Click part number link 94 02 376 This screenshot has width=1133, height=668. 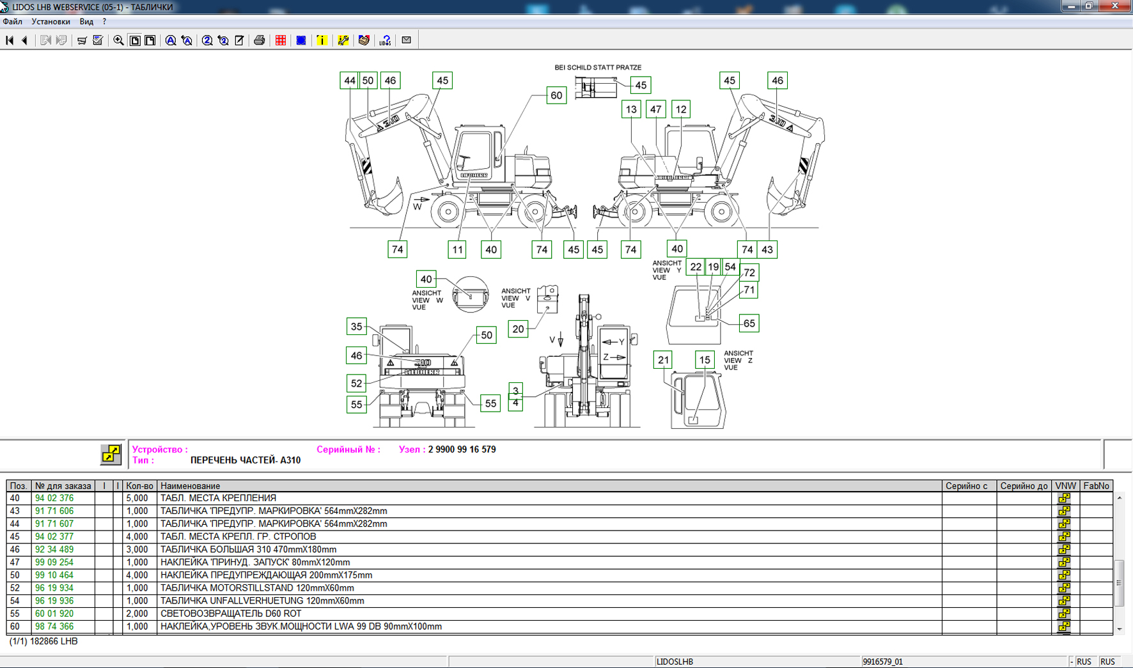coord(54,498)
